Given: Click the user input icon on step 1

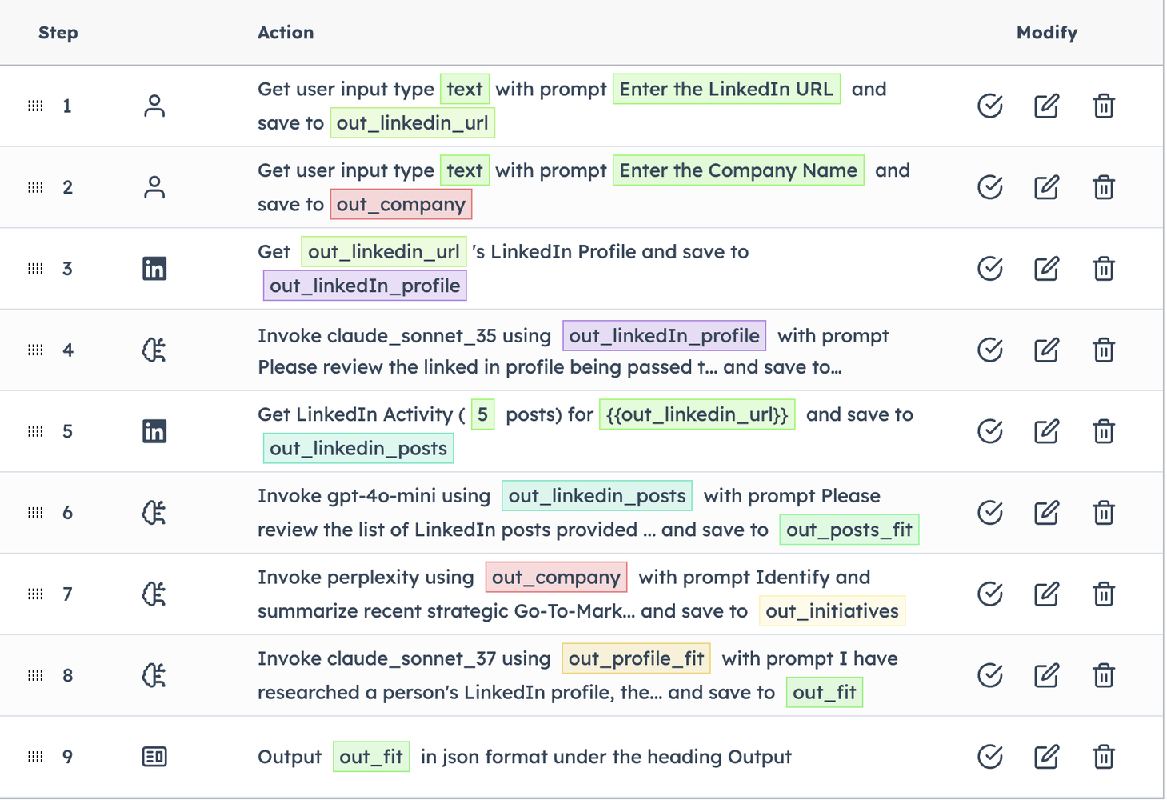Looking at the screenshot, I should (154, 106).
